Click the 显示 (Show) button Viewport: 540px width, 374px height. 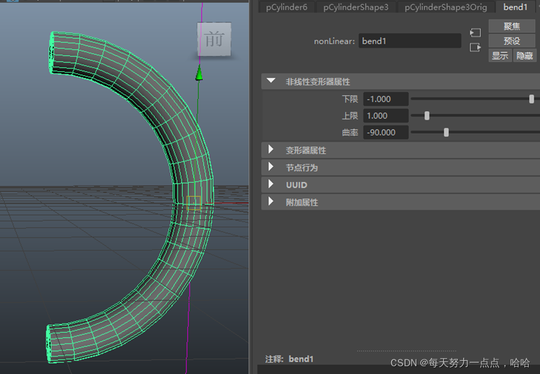pos(500,55)
